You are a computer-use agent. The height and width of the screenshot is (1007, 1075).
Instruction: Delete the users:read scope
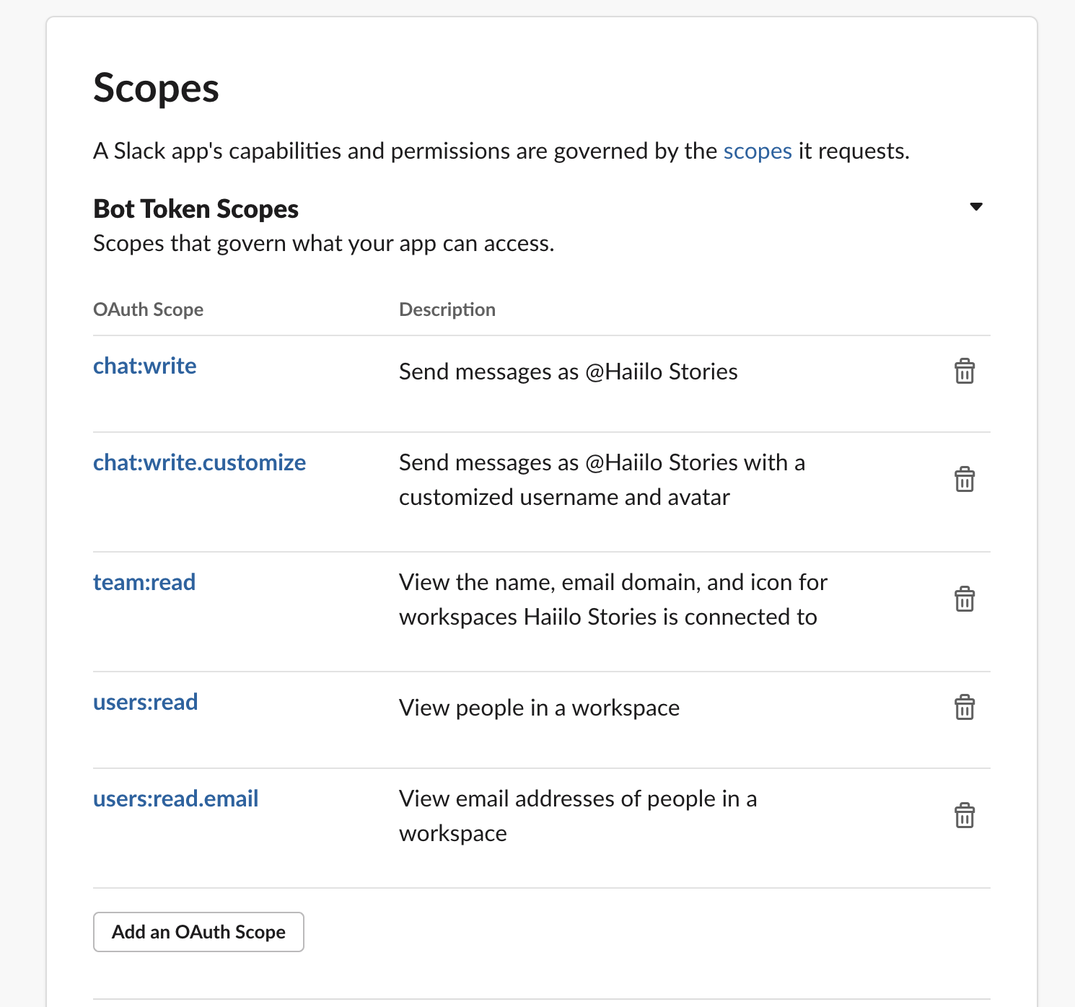point(964,708)
